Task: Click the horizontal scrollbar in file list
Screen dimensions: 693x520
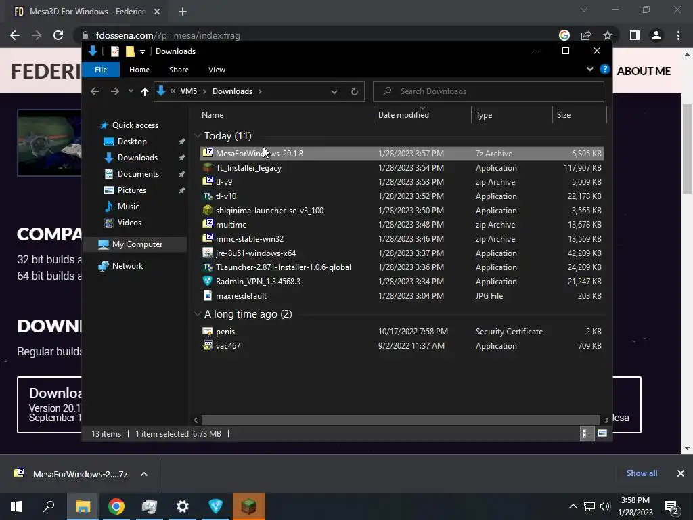Action: [x=400, y=420]
